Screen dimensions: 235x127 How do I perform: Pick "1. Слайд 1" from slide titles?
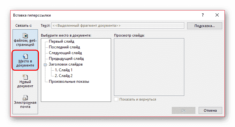tap(64, 70)
